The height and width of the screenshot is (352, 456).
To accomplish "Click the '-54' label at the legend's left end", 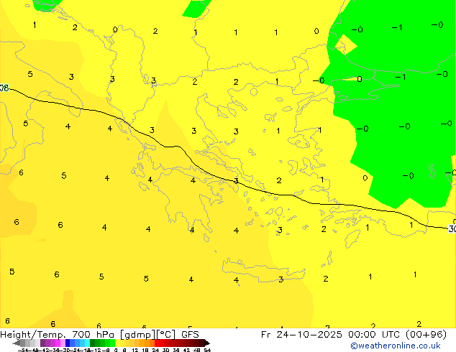I will coord(23,350).
